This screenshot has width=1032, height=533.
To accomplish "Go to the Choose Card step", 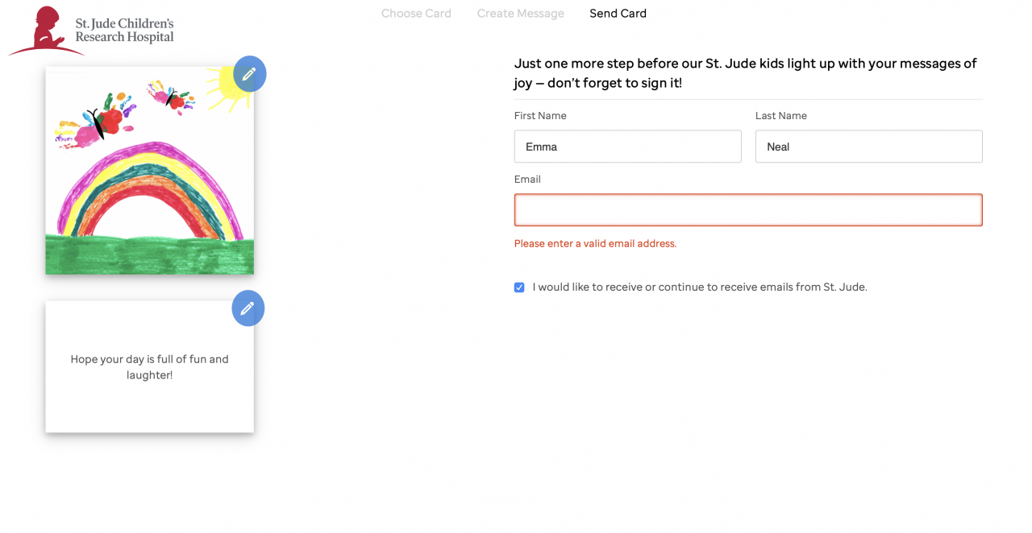I will click(416, 14).
